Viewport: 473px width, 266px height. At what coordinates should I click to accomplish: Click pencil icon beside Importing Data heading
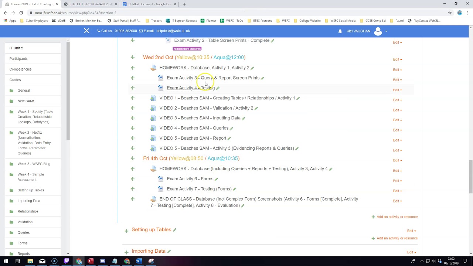click(169, 251)
